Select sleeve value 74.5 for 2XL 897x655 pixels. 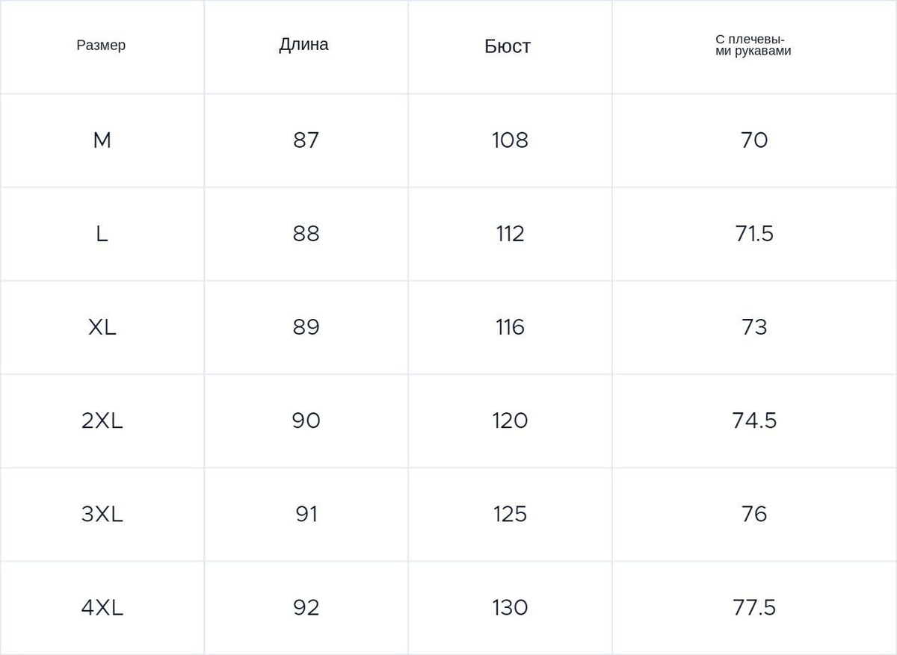pyautogui.click(x=754, y=420)
